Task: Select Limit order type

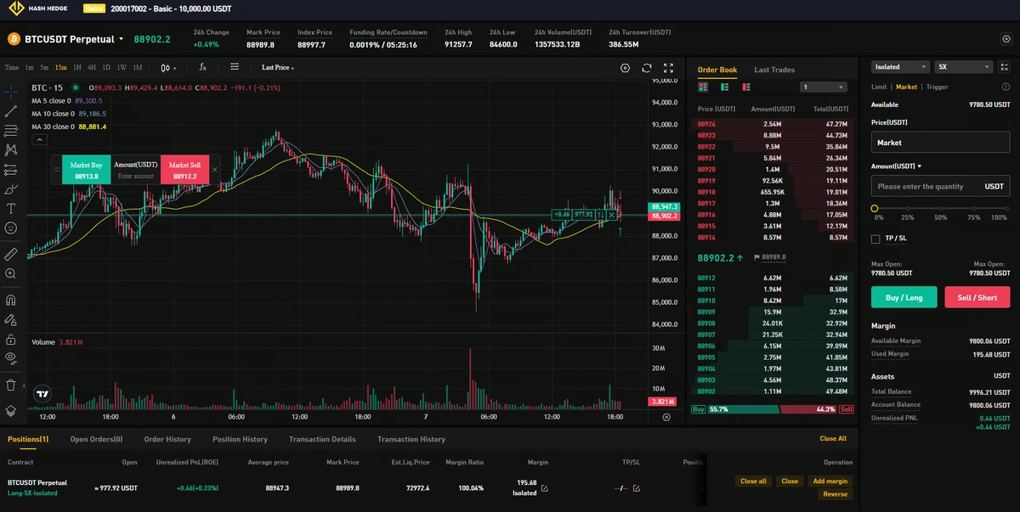Action: (879, 87)
